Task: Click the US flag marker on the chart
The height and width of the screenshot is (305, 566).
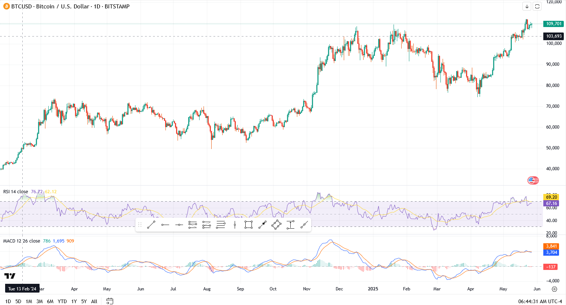Action: pos(533,180)
